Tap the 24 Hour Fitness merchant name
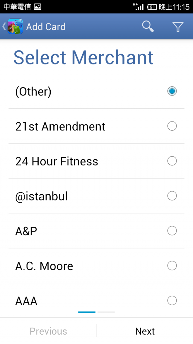 (57, 161)
